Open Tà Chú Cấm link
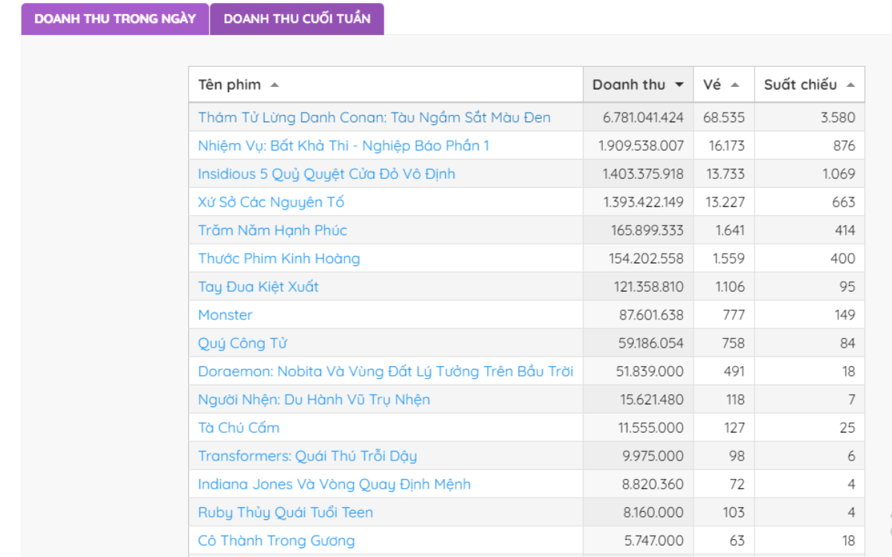 (x=239, y=428)
